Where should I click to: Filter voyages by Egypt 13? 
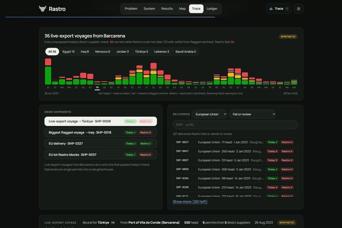[68, 52]
